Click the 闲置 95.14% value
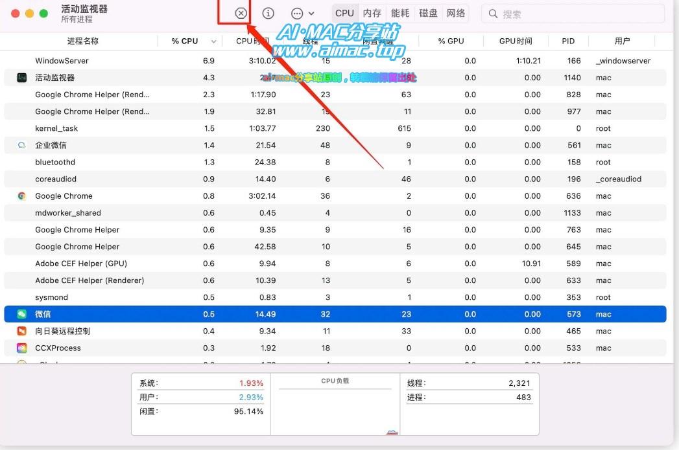 point(248,412)
